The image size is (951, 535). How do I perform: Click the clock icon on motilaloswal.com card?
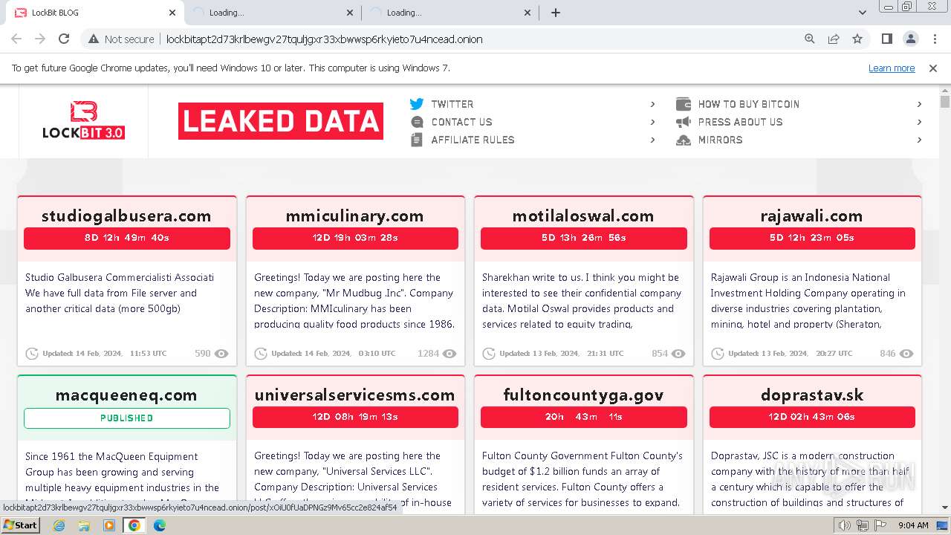coord(489,354)
